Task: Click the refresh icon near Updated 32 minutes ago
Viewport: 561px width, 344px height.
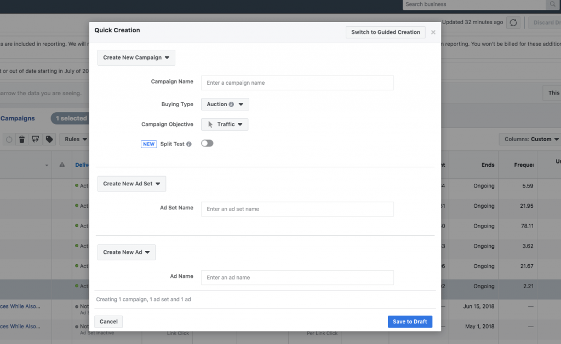Action: pyautogui.click(x=513, y=23)
